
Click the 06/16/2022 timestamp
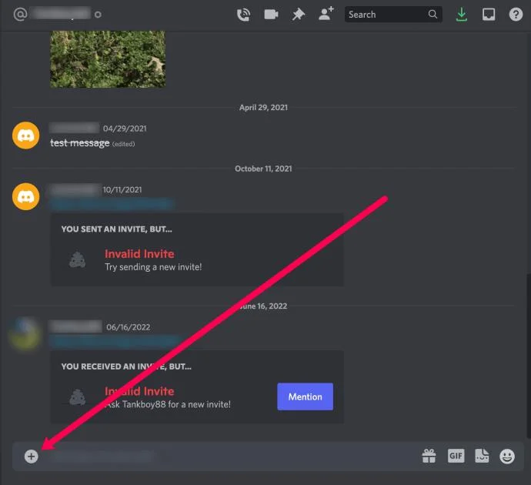tap(129, 327)
